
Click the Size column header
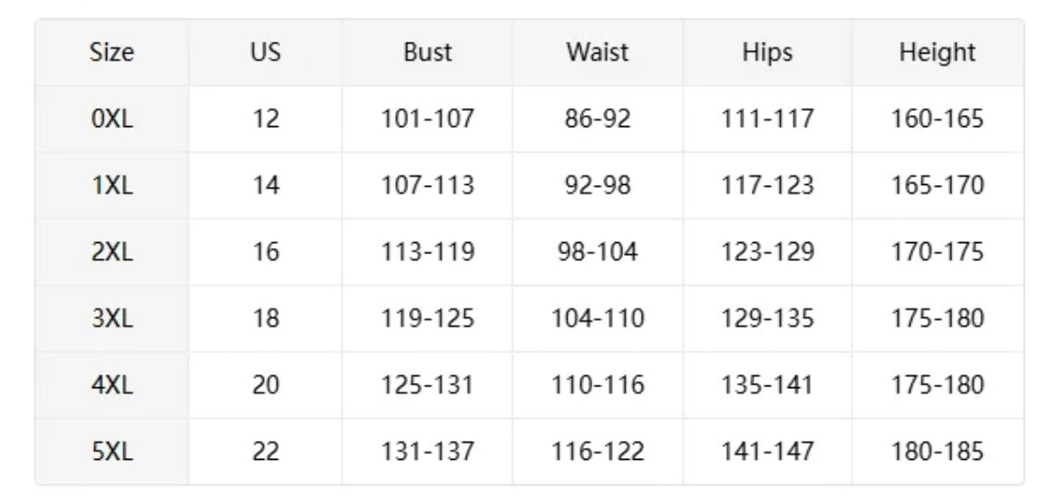pos(112,53)
